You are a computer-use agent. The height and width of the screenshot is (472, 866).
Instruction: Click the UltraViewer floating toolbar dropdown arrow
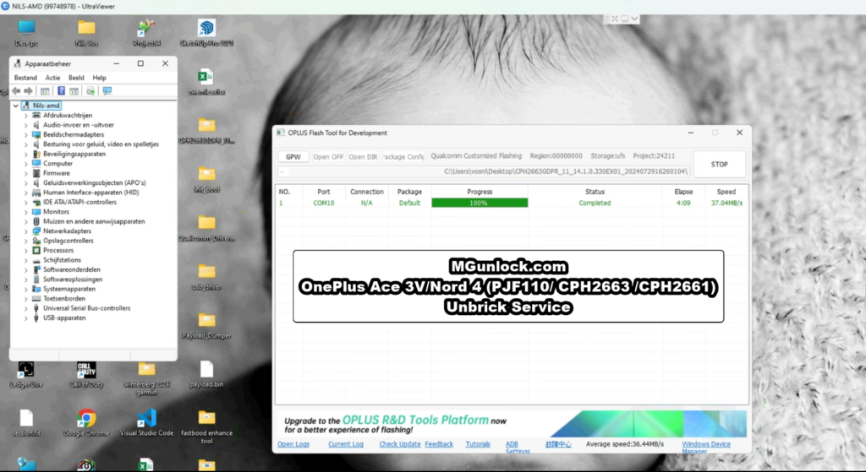[x=634, y=19]
